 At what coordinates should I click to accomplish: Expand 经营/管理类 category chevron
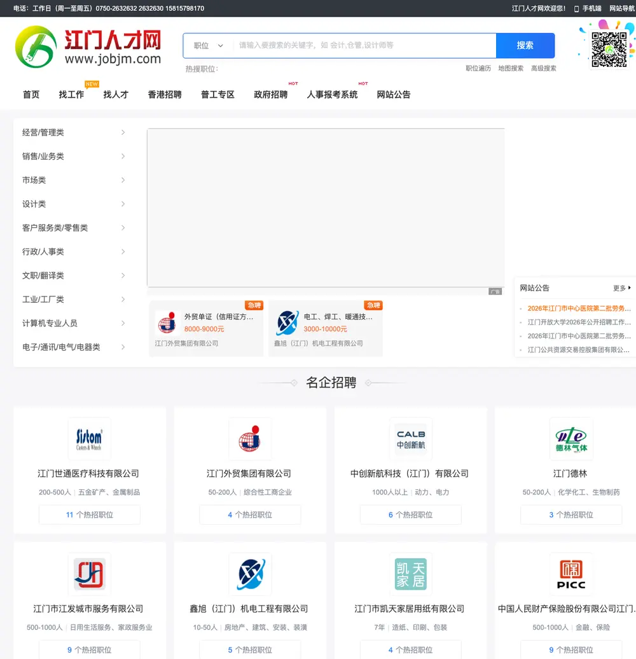123,132
